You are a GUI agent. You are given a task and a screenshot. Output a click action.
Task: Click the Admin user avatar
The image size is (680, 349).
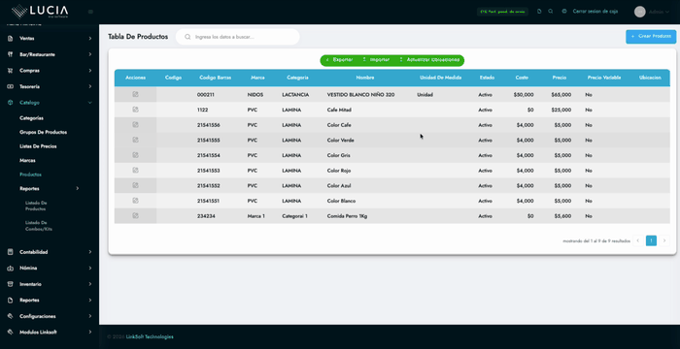(639, 12)
